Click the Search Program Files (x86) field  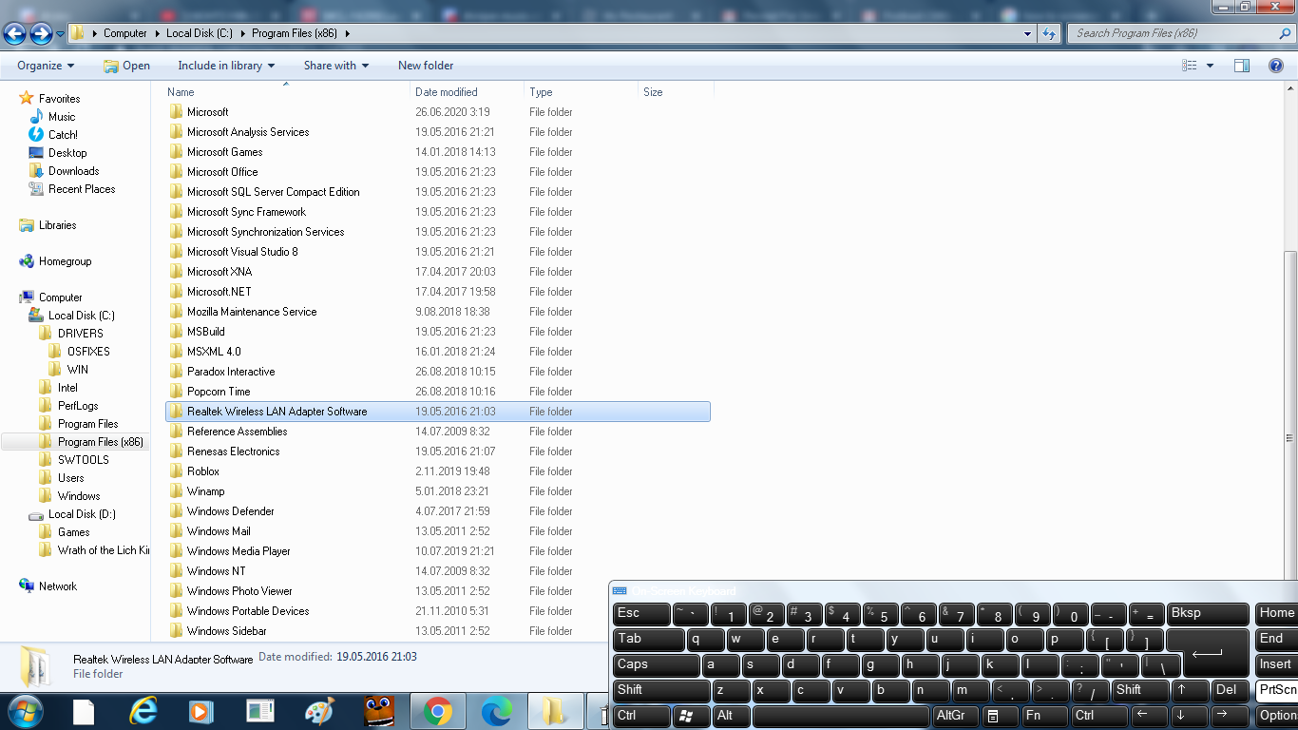coord(1174,33)
